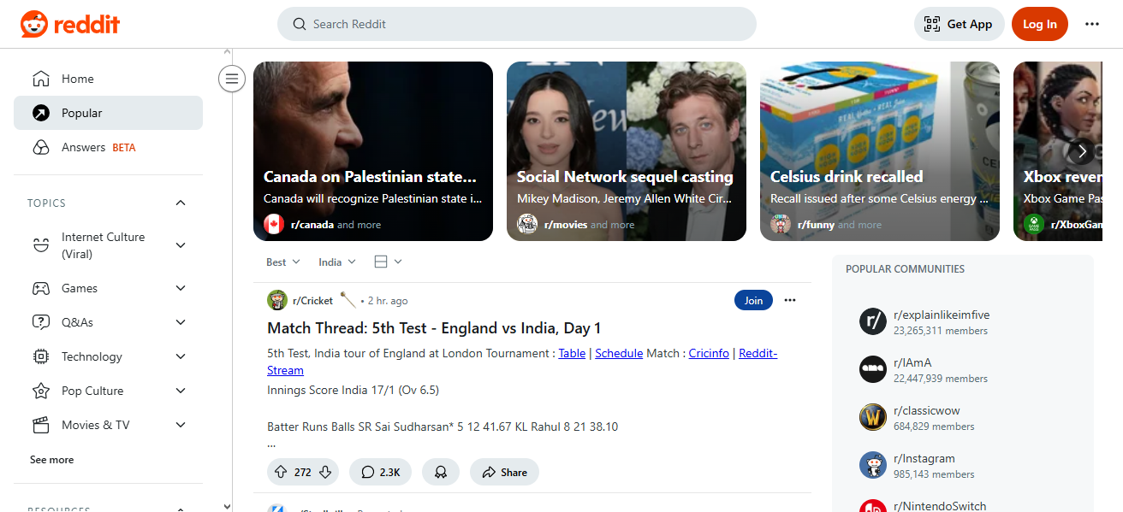Change the feed view layout dropdown
This screenshot has height=512, width=1123.
pyautogui.click(x=388, y=262)
